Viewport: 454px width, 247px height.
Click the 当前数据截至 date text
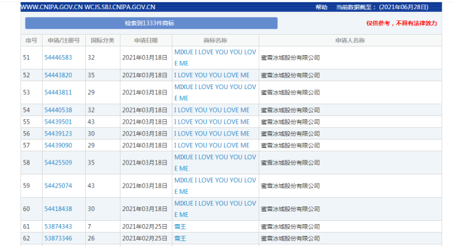point(382,7)
